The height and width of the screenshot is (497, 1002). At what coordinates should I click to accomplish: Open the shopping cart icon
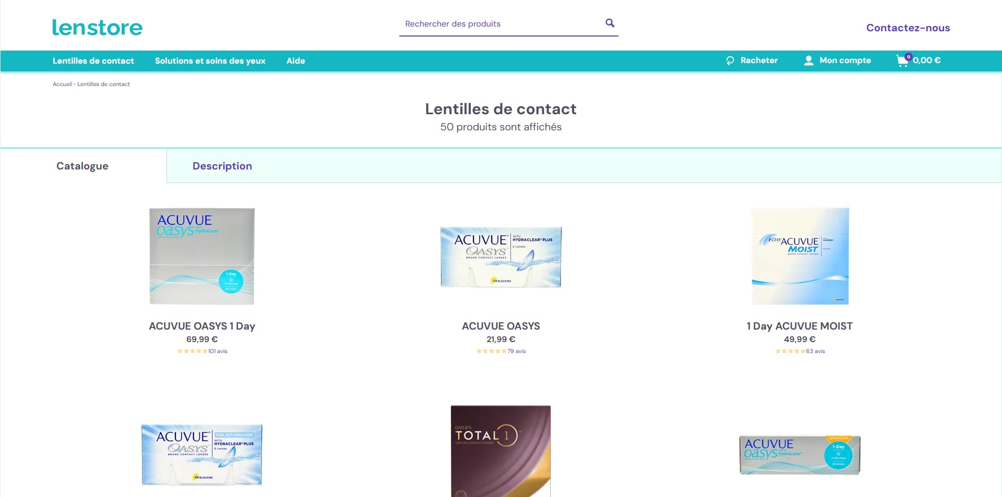coord(903,60)
